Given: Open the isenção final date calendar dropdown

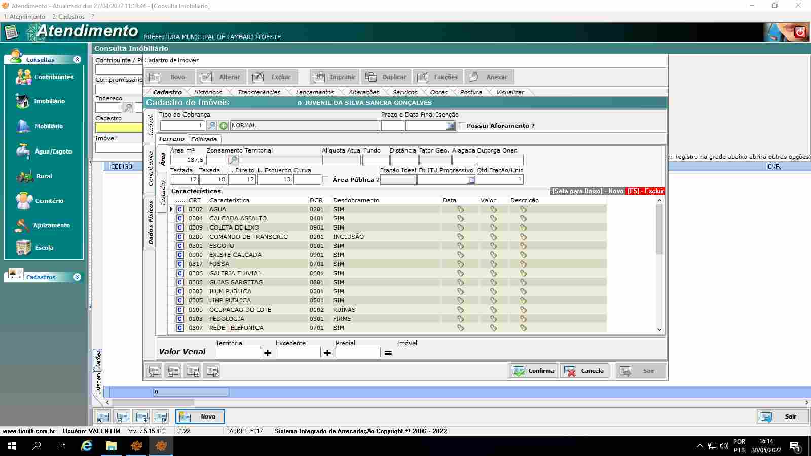Looking at the screenshot, I should 451,126.
